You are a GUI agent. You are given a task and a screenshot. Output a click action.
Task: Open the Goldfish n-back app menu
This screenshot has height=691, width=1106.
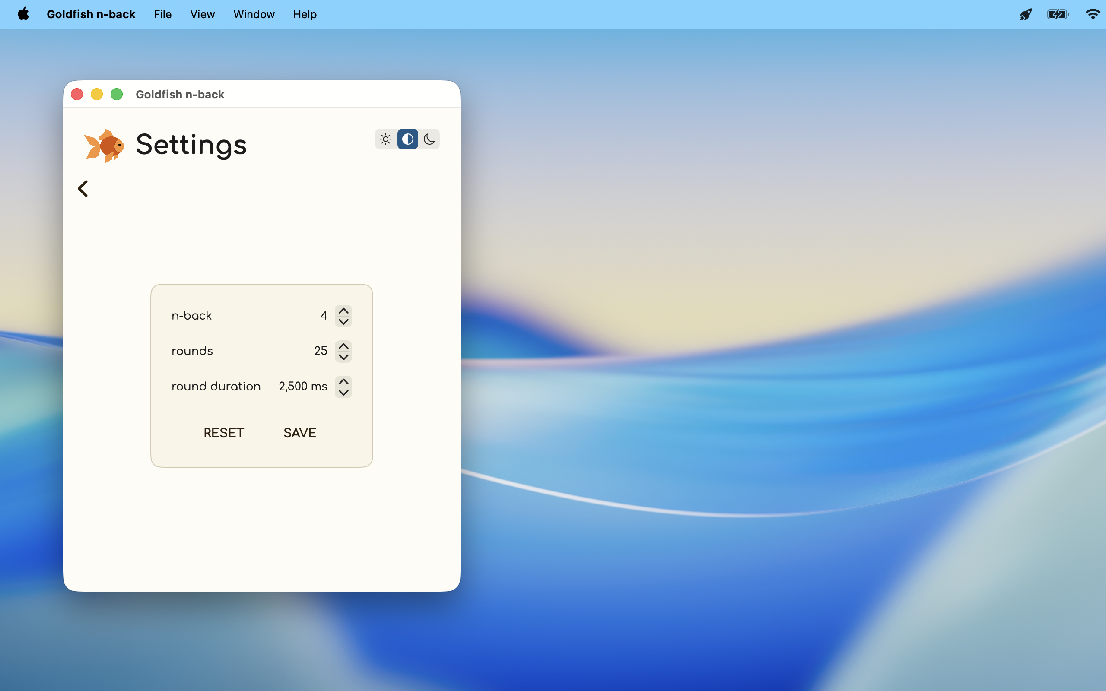click(x=91, y=14)
